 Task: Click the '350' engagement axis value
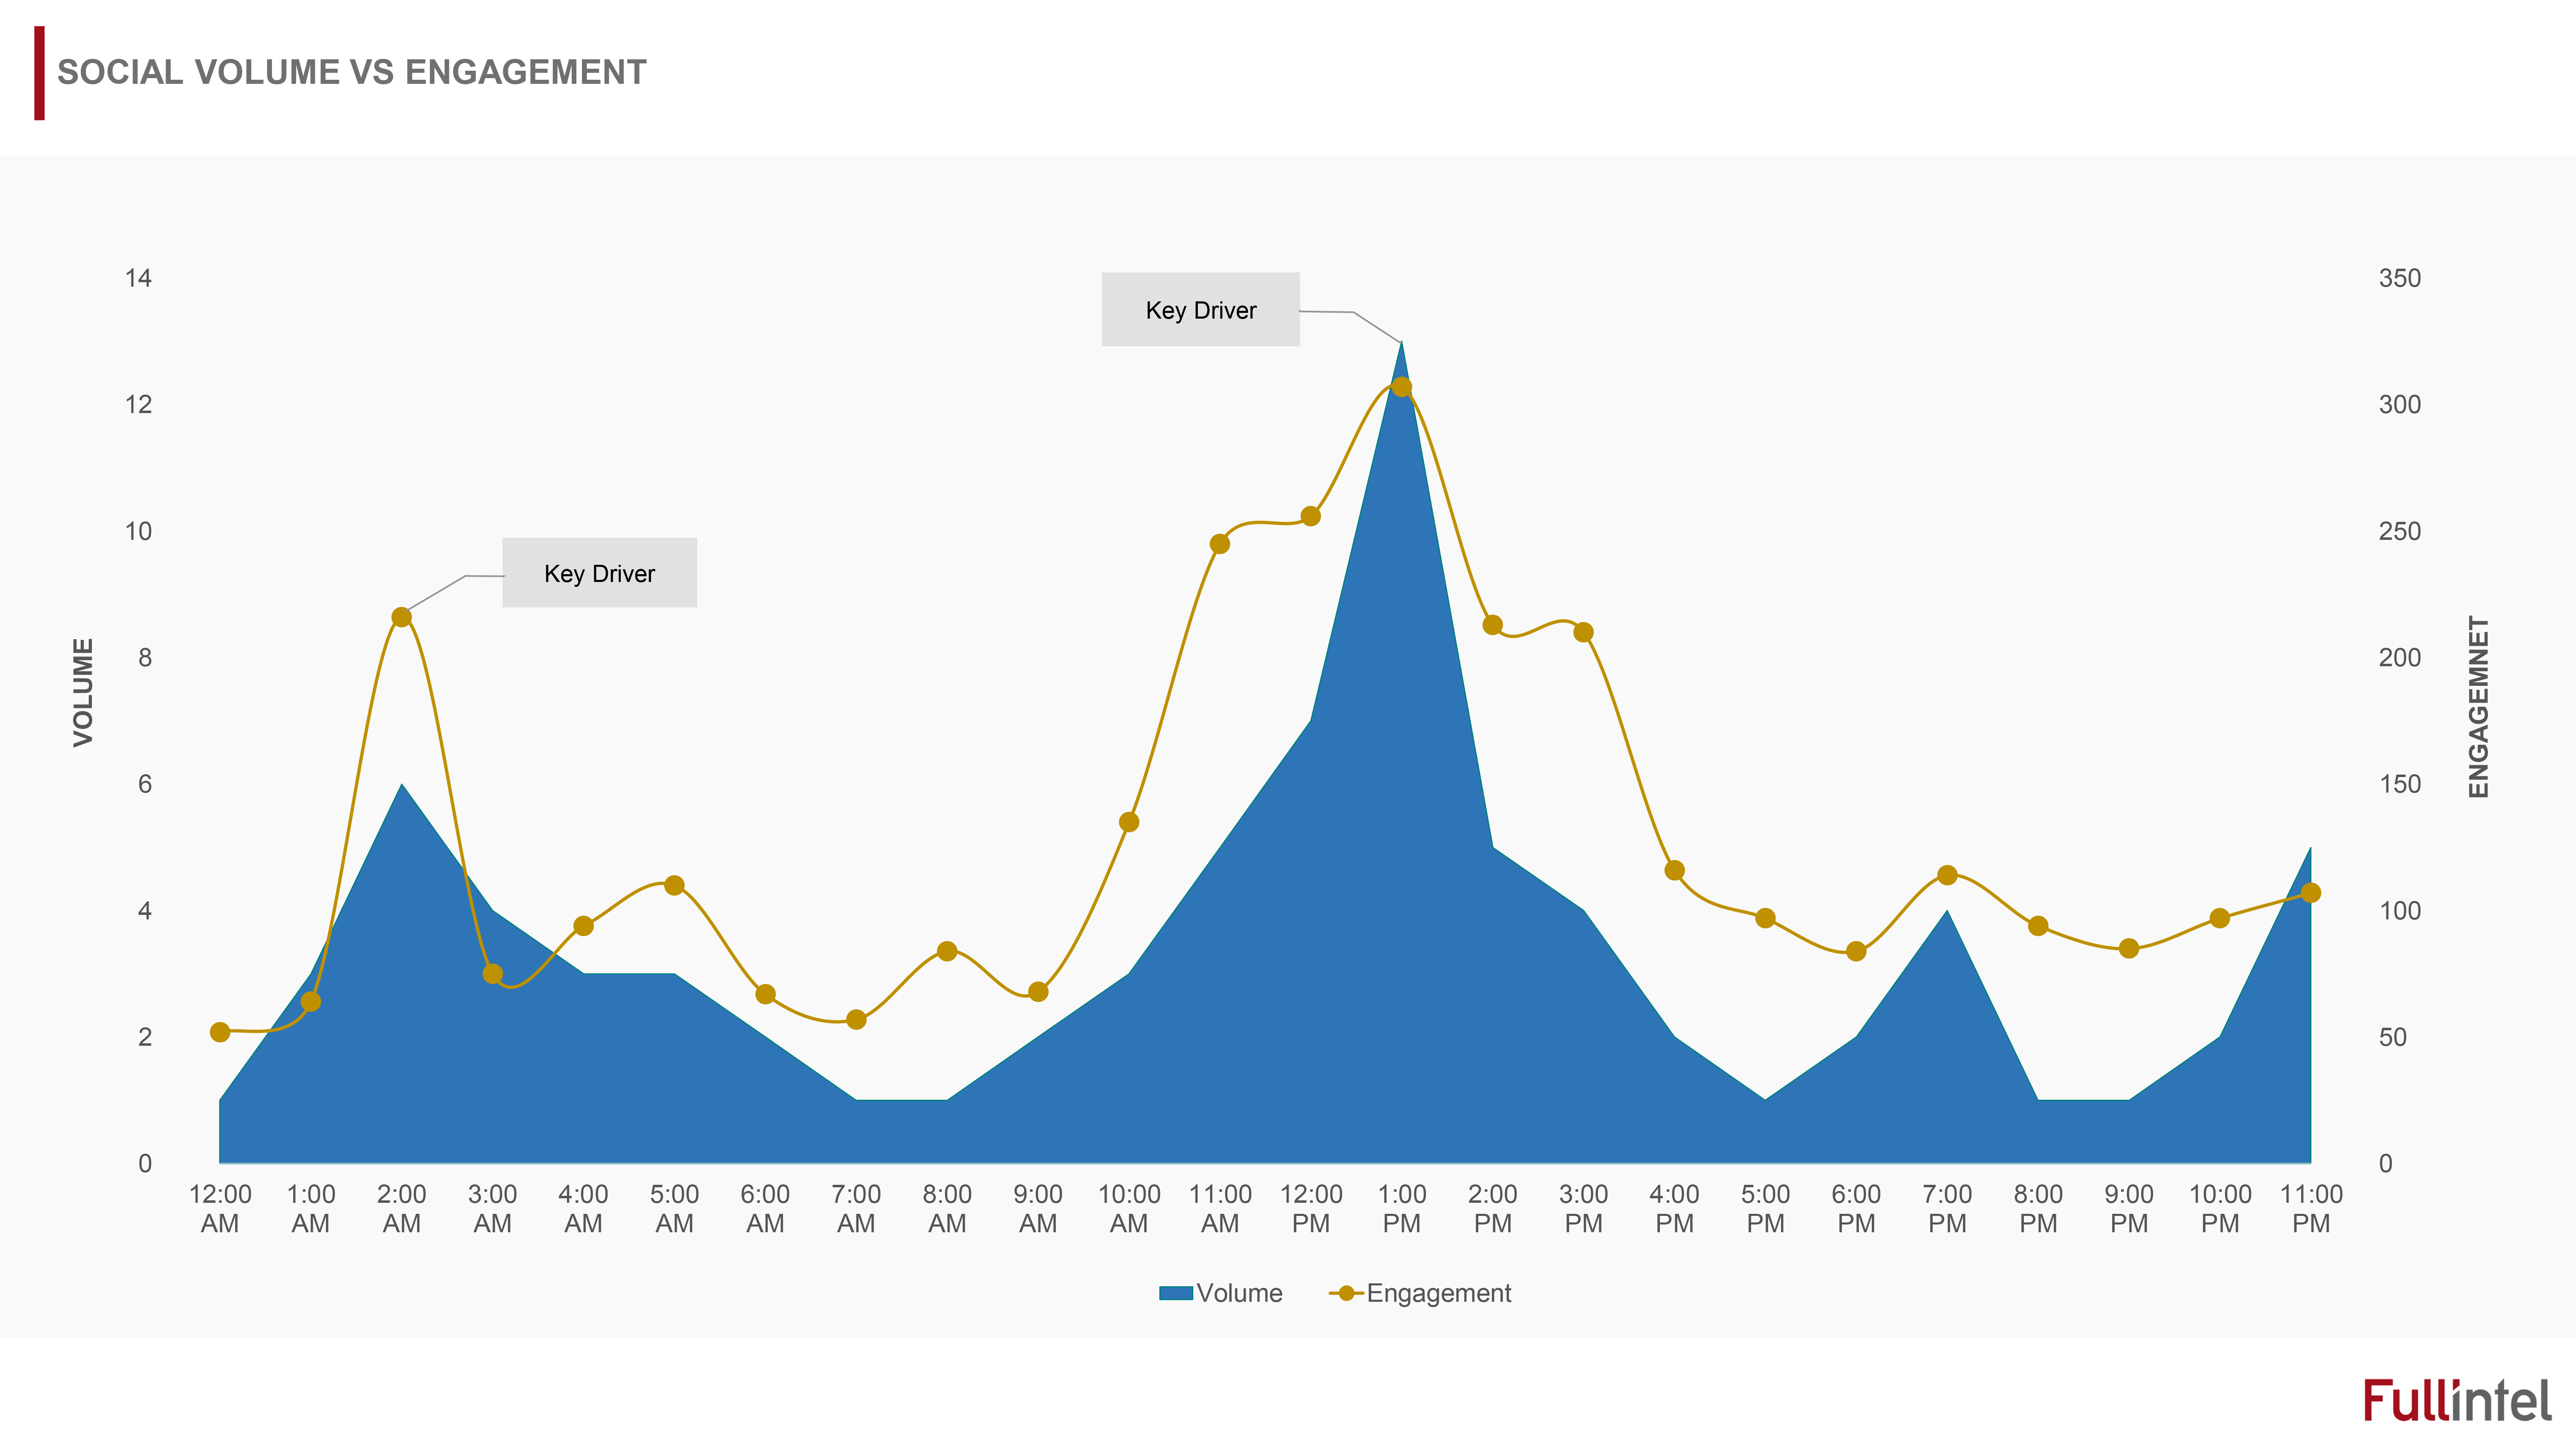[2400, 278]
